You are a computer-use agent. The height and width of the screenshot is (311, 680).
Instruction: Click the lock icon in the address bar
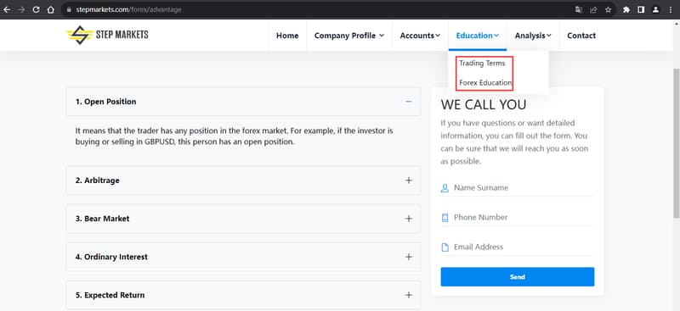click(69, 9)
